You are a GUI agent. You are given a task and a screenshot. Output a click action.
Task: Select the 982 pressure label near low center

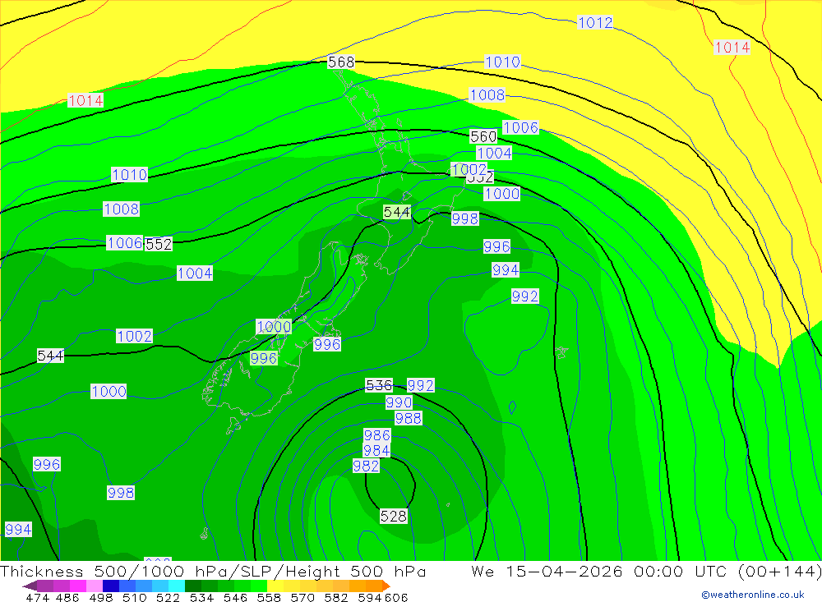click(366, 466)
